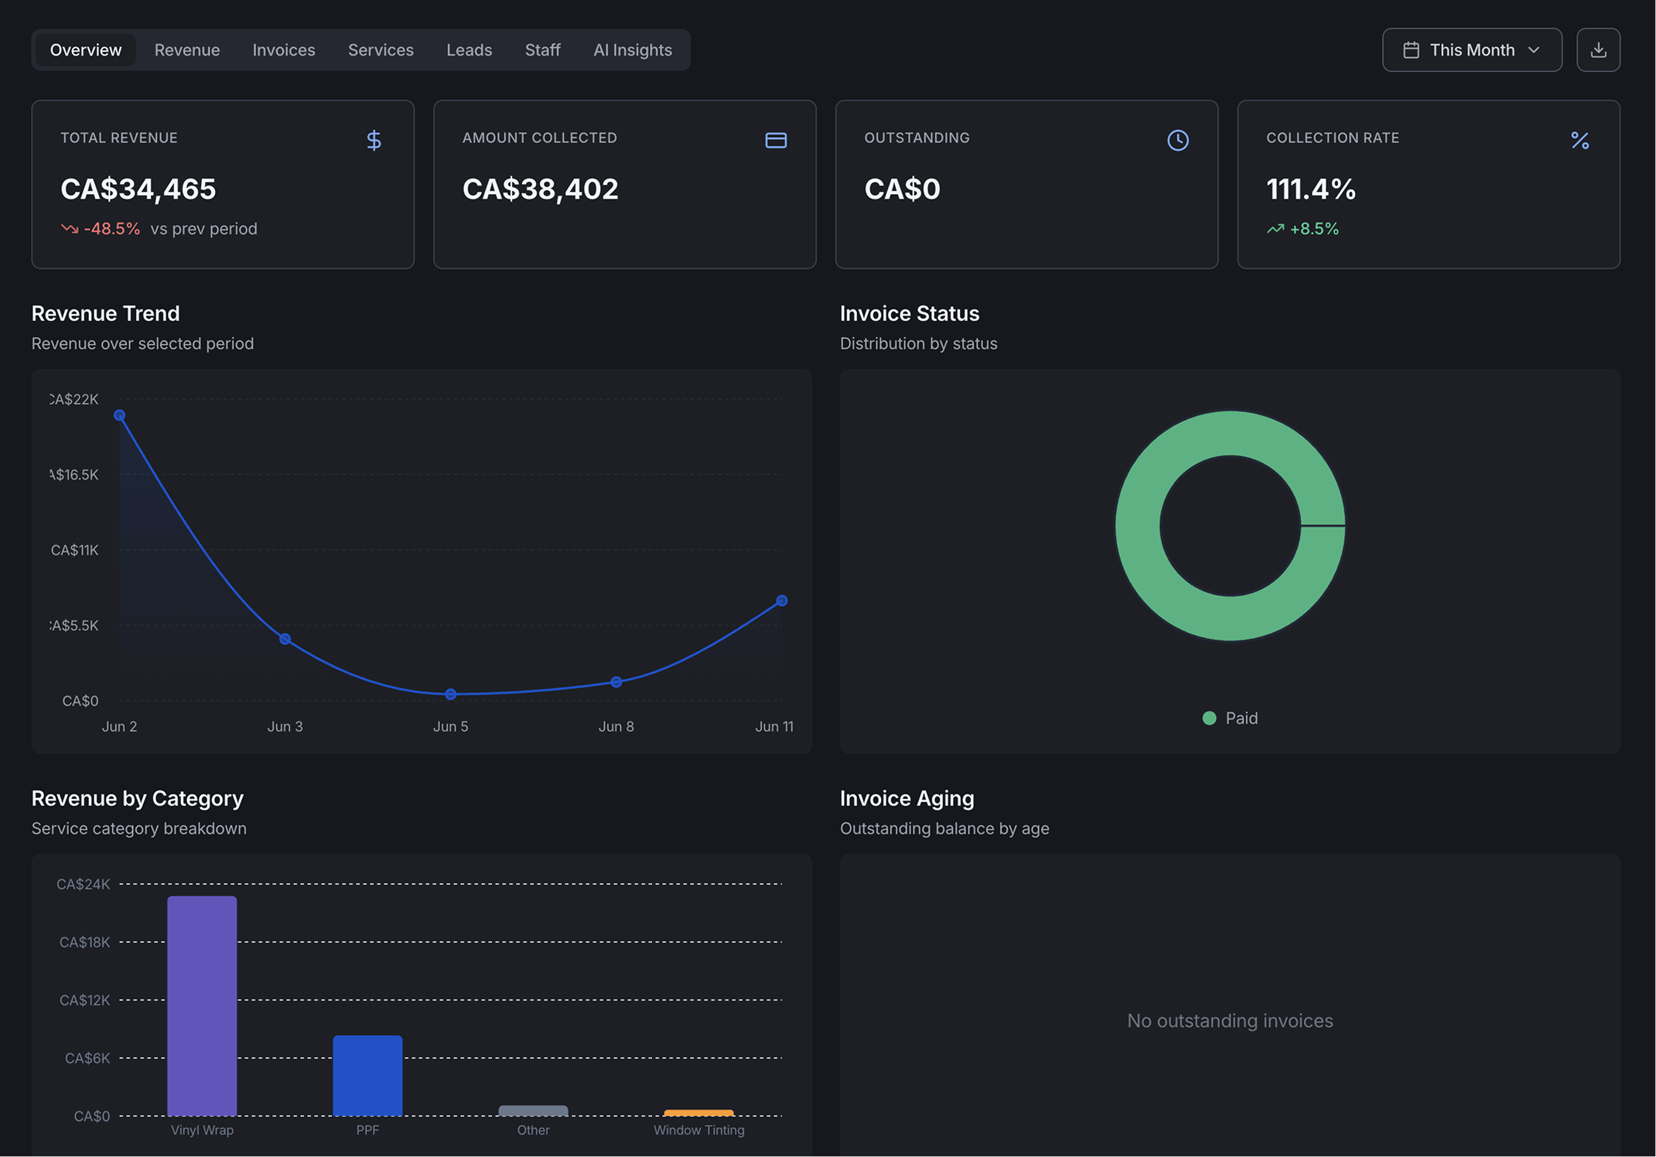Click the CA$22K axis label on trend chart
1656x1157 pixels.
[74, 399]
